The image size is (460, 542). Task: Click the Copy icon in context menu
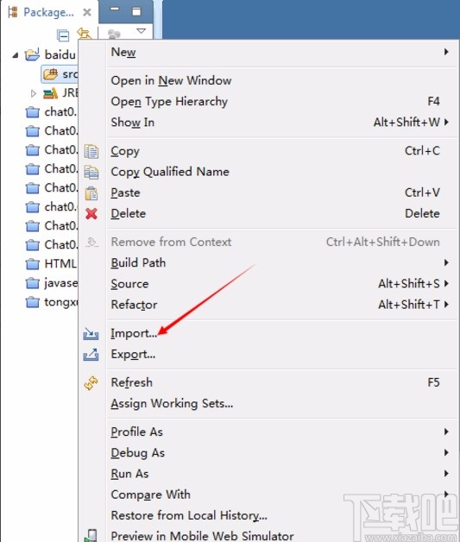coord(91,151)
